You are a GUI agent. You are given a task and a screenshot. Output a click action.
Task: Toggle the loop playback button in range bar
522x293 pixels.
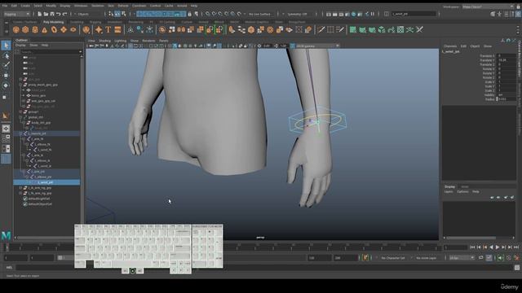[x=480, y=257]
